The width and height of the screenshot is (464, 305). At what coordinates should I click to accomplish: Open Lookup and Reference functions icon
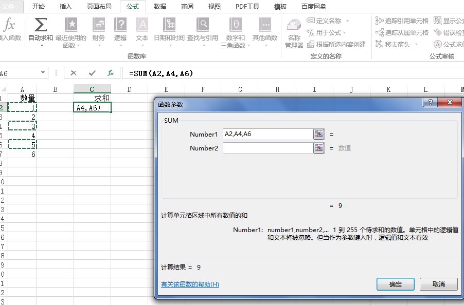coord(203,24)
